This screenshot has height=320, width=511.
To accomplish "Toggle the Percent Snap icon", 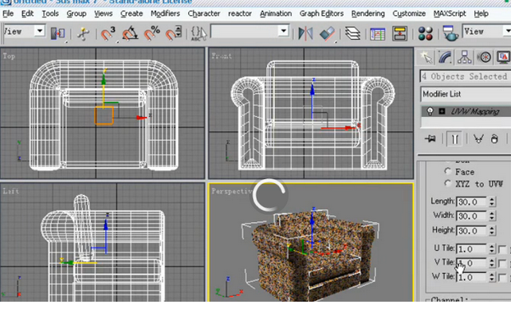I will [151, 33].
